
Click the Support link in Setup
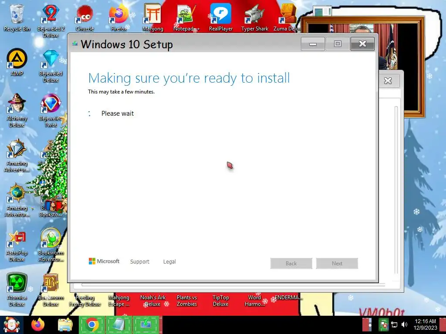140,261
